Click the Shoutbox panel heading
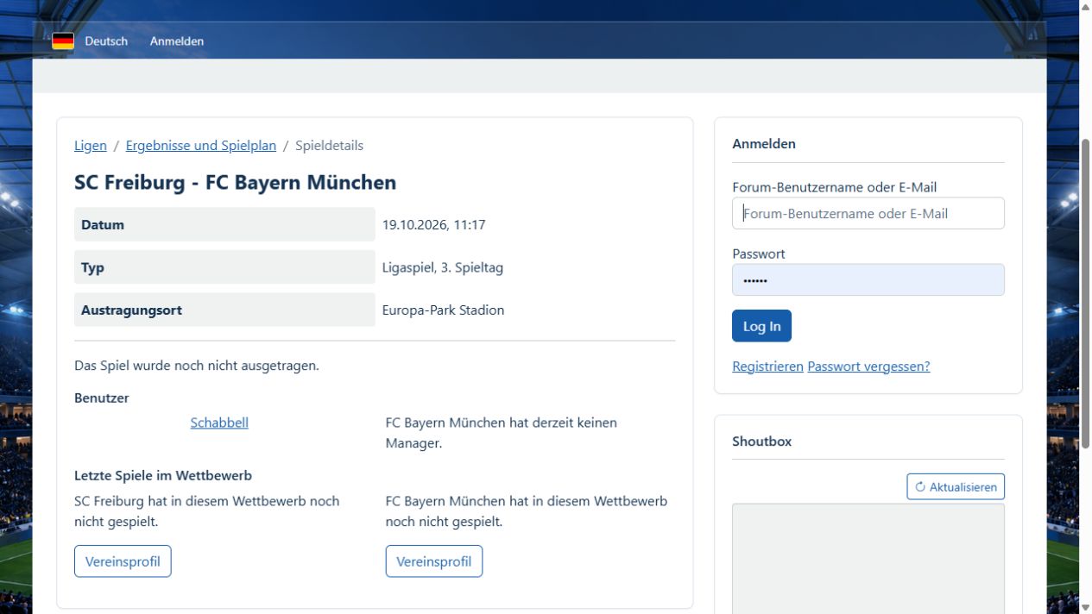The height and width of the screenshot is (614, 1092). pyautogui.click(x=762, y=442)
